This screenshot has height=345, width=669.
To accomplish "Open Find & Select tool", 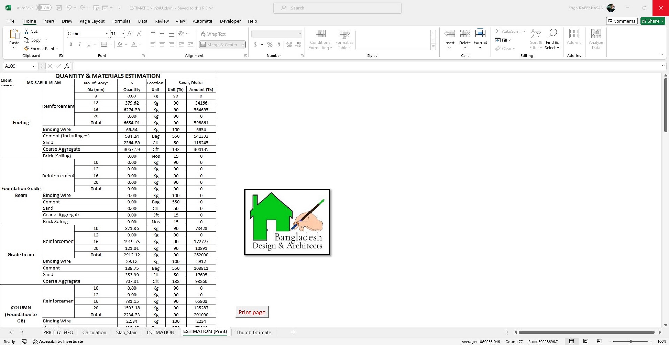I will [552, 34].
